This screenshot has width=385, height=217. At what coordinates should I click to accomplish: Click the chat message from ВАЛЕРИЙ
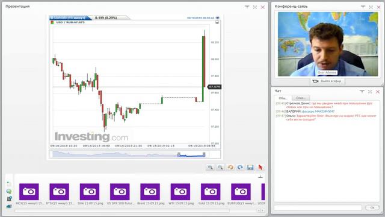point(305,112)
